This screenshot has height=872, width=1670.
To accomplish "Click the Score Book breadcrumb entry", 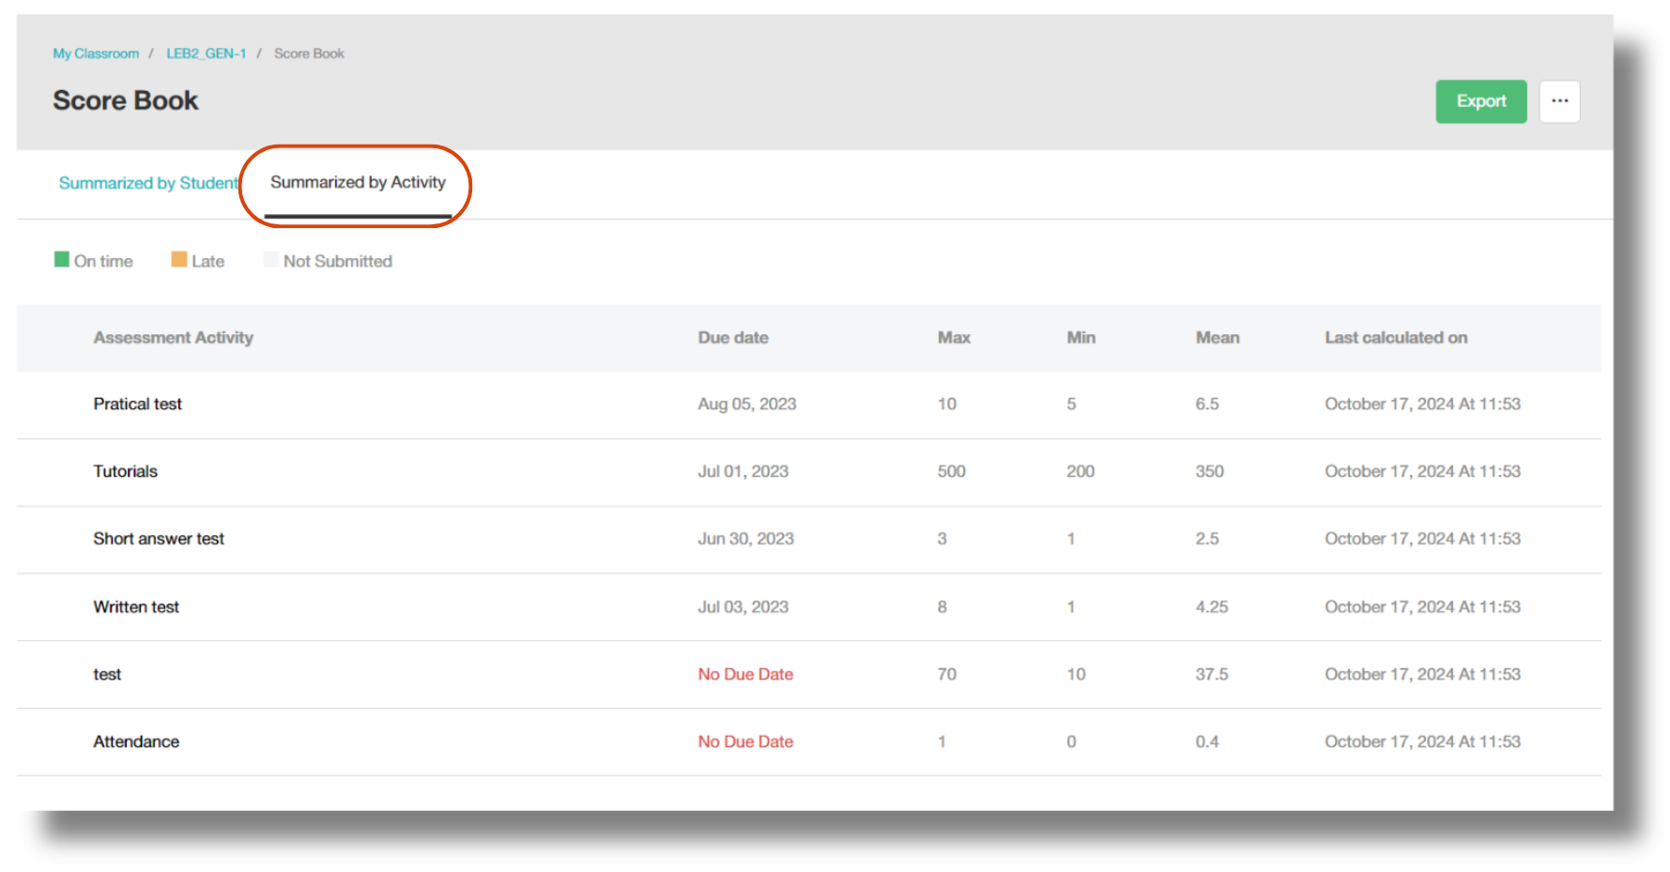I will (x=308, y=54).
